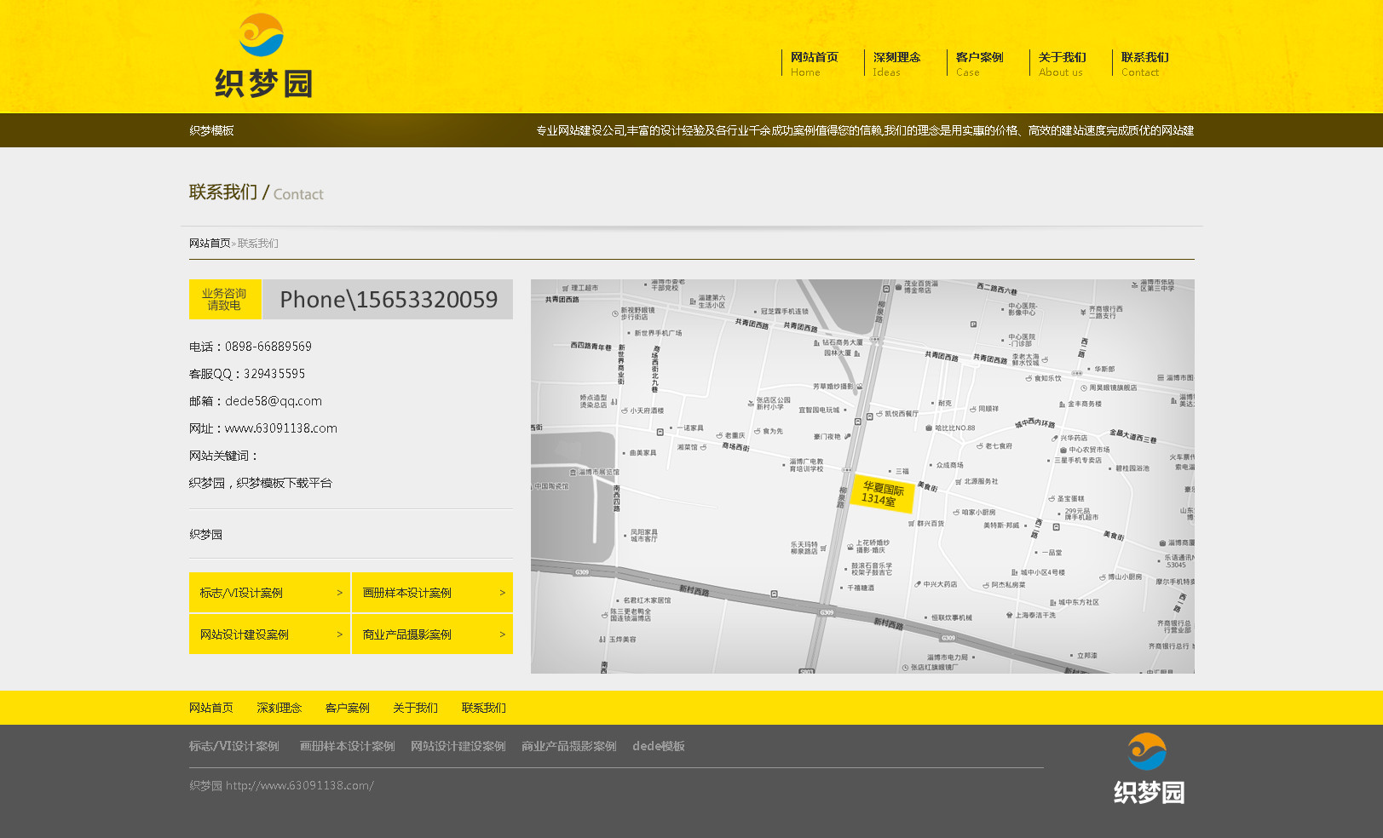Image resolution: width=1383 pixels, height=838 pixels.
Task: Click the 织梦模板 text in dark banner
Action: 211,130
